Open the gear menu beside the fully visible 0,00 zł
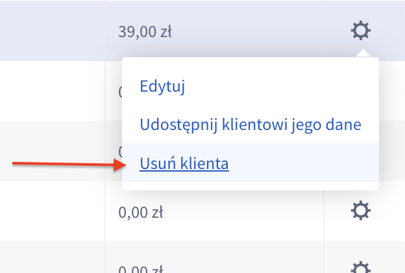This screenshot has height=273, width=405. pos(361,210)
